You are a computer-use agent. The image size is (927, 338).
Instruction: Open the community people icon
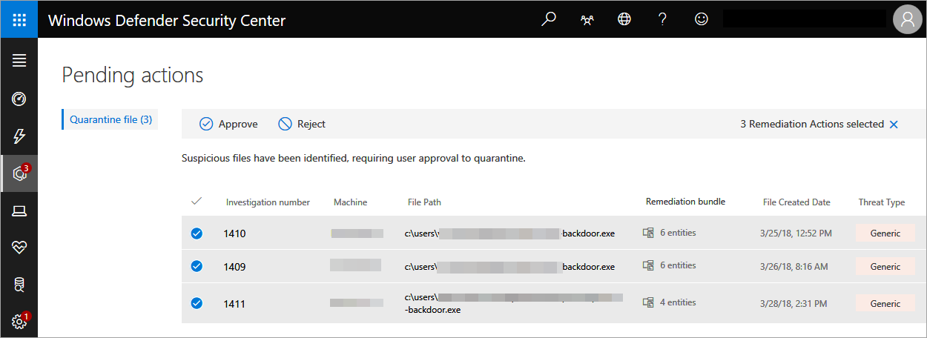(x=587, y=20)
